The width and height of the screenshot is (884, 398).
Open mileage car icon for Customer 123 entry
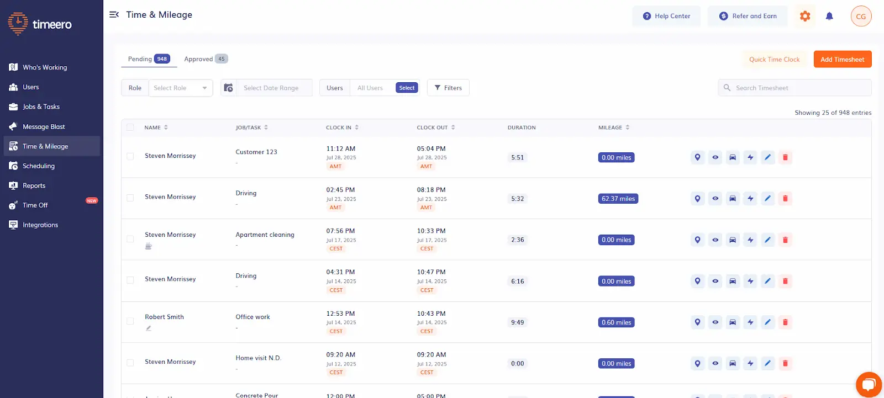coord(733,157)
